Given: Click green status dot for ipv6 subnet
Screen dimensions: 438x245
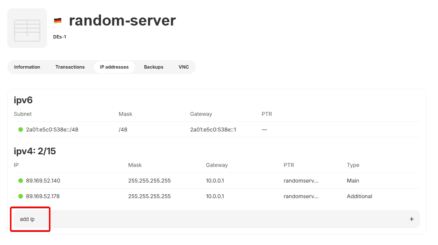Looking at the screenshot, I should coord(21,130).
